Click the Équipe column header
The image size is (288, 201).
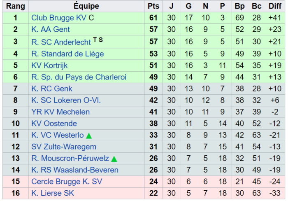tap(86, 6)
